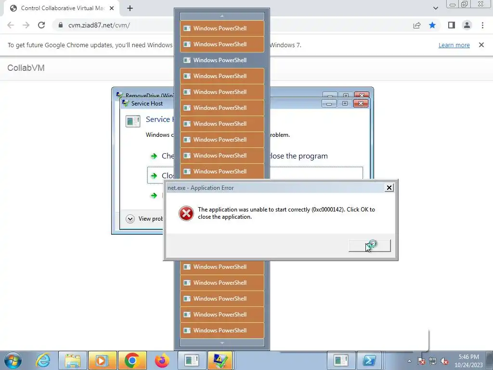Image resolution: width=493 pixels, height=370 pixels.
Task: Open Chrome's three-dot menu
Action: [482, 25]
